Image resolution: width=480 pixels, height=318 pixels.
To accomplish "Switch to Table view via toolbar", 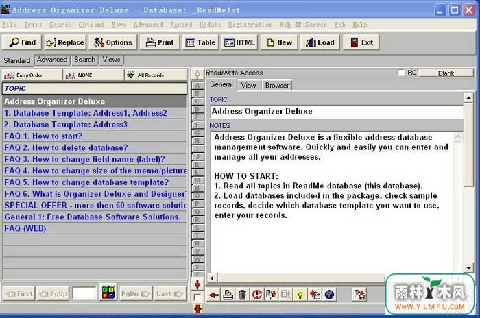I will [x=200, y=42].
